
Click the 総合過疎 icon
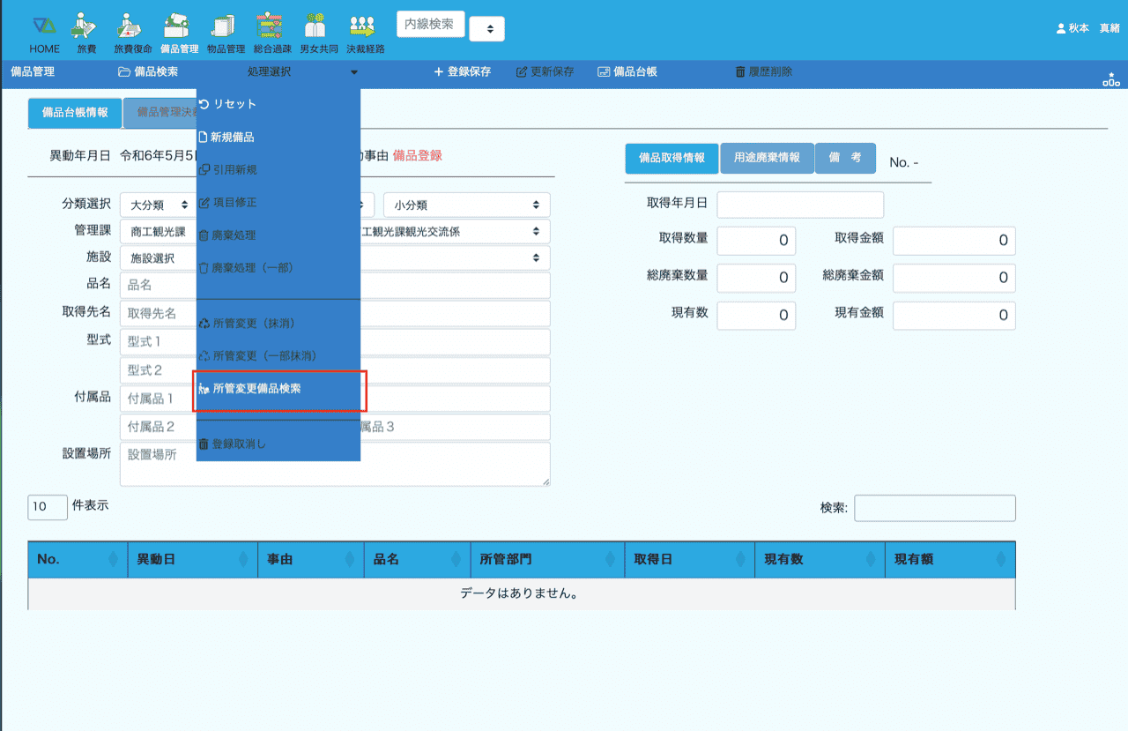point(272,33)
